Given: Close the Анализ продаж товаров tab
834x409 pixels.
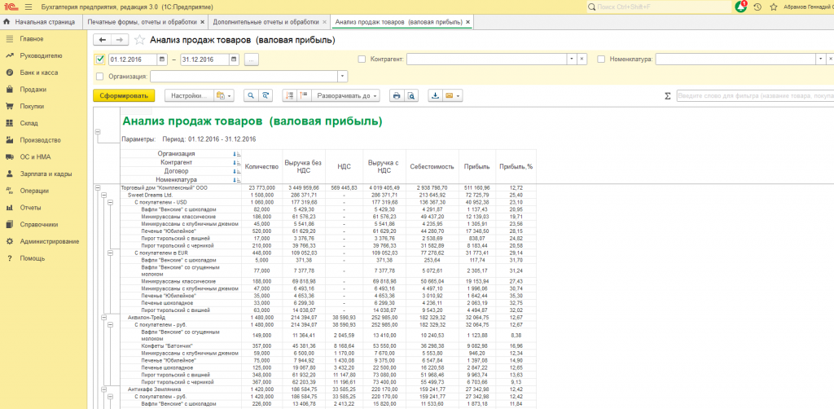Looking at the screenshot, I should (467, 22).
